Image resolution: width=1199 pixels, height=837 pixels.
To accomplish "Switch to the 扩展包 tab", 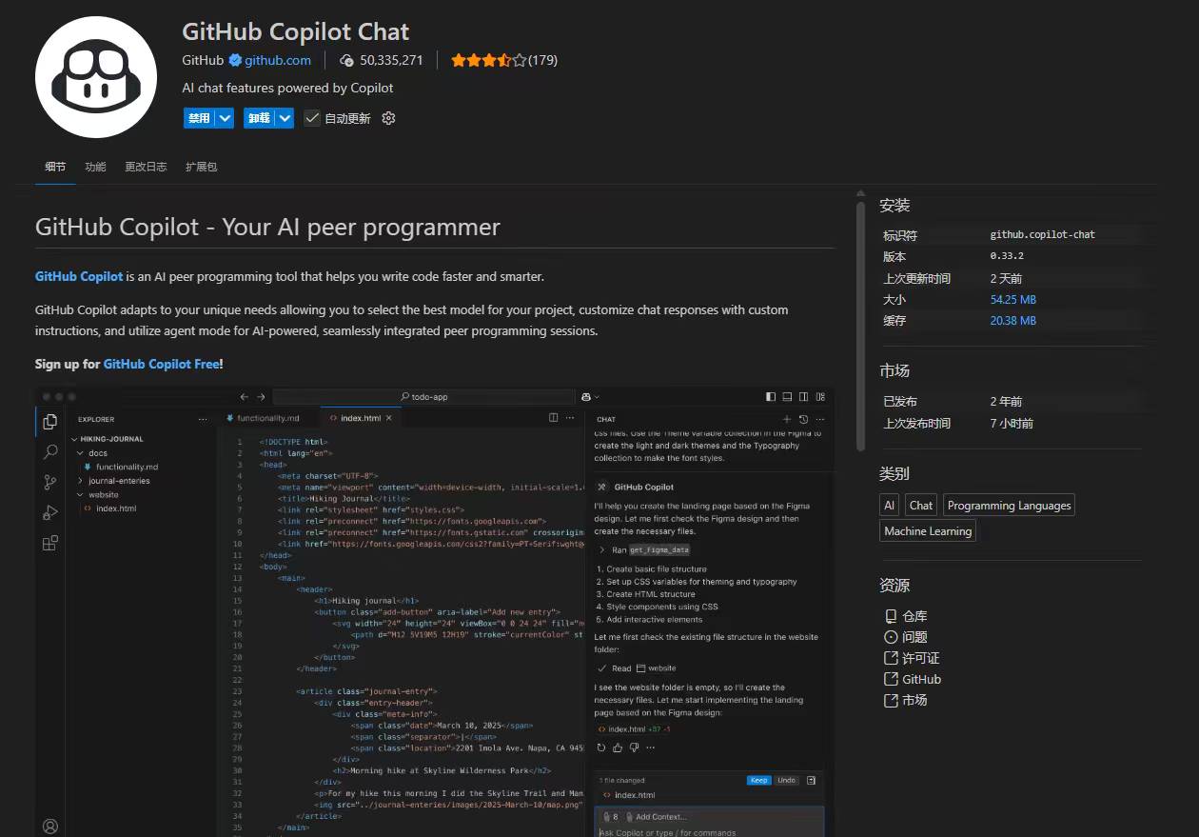I will [x=201, y=167].
